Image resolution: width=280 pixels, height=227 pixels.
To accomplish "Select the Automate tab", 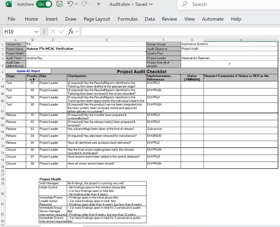I will [213, 19].
